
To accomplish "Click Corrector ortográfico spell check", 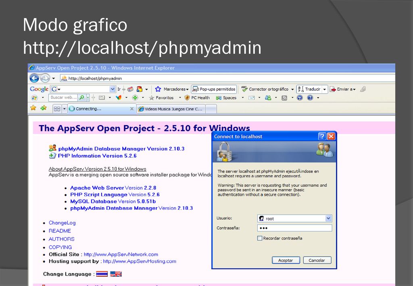I will coord(265,89).
